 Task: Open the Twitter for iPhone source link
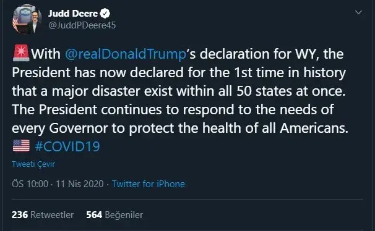(x=149, y=184)
